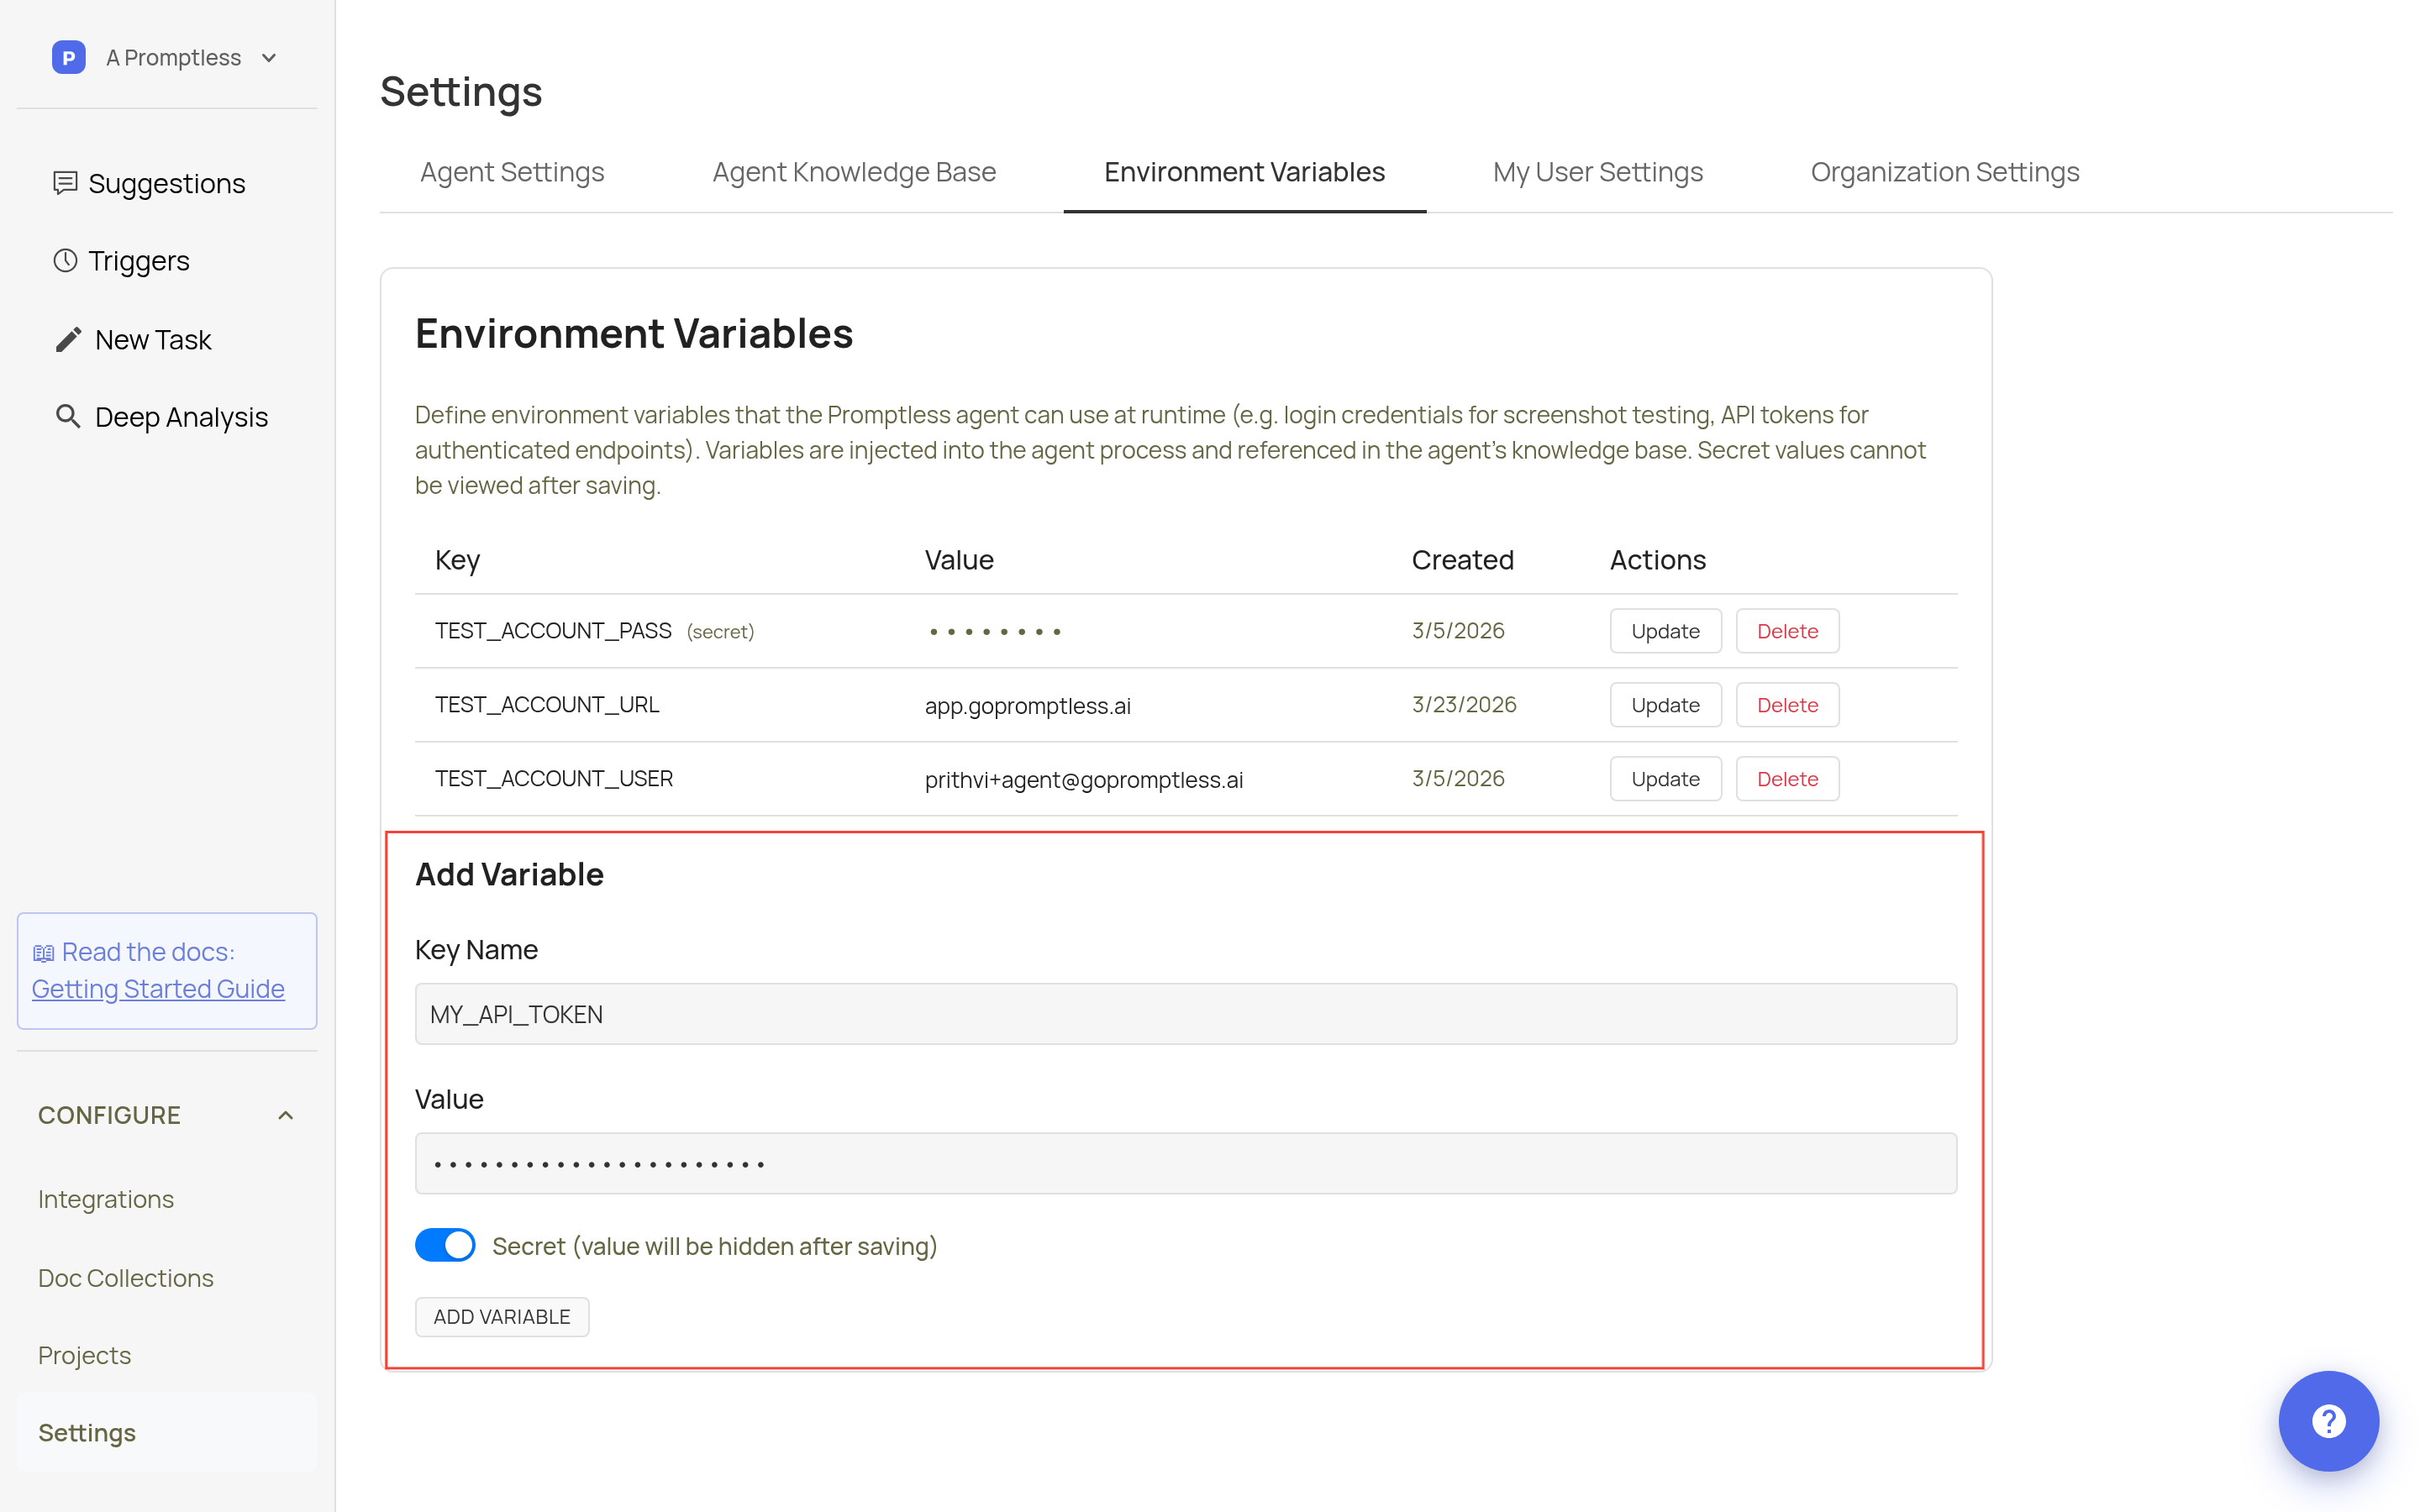The image size is (2420, 1512).
Task: Update the TEST_ACCOUNT_URL variable
Action: tap(1664, 704)
